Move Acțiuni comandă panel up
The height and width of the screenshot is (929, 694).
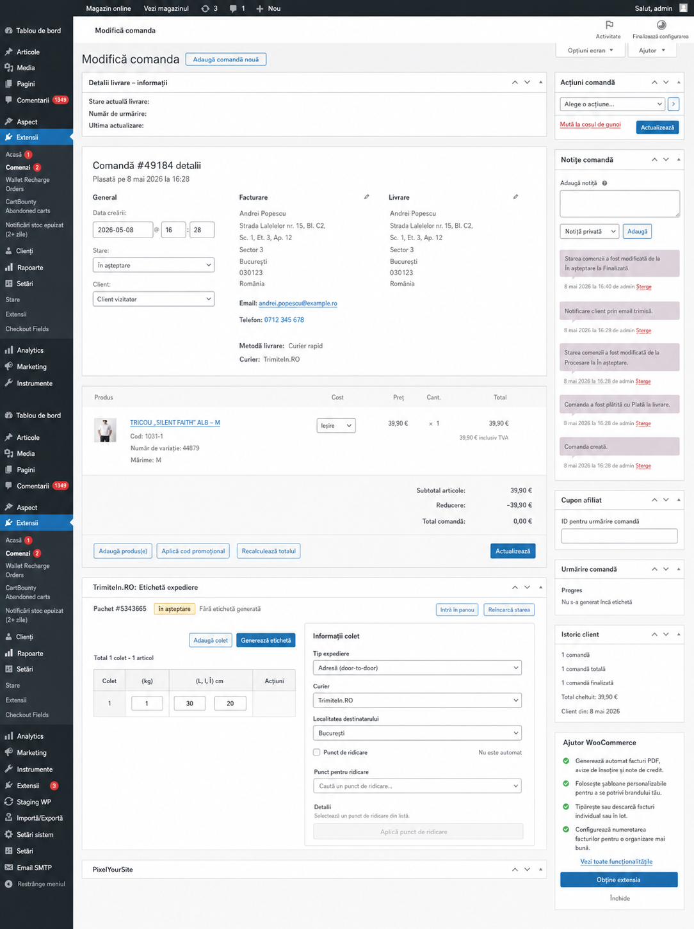(654, 83)
